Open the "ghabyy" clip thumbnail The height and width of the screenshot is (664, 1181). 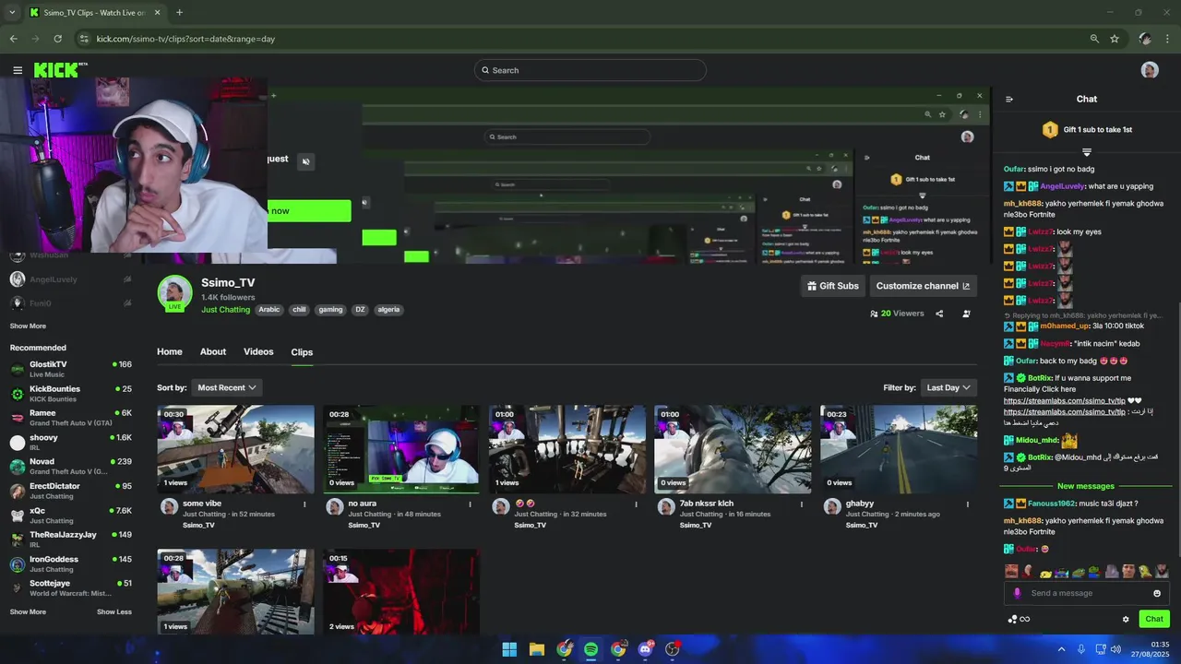tap(899, 449)
